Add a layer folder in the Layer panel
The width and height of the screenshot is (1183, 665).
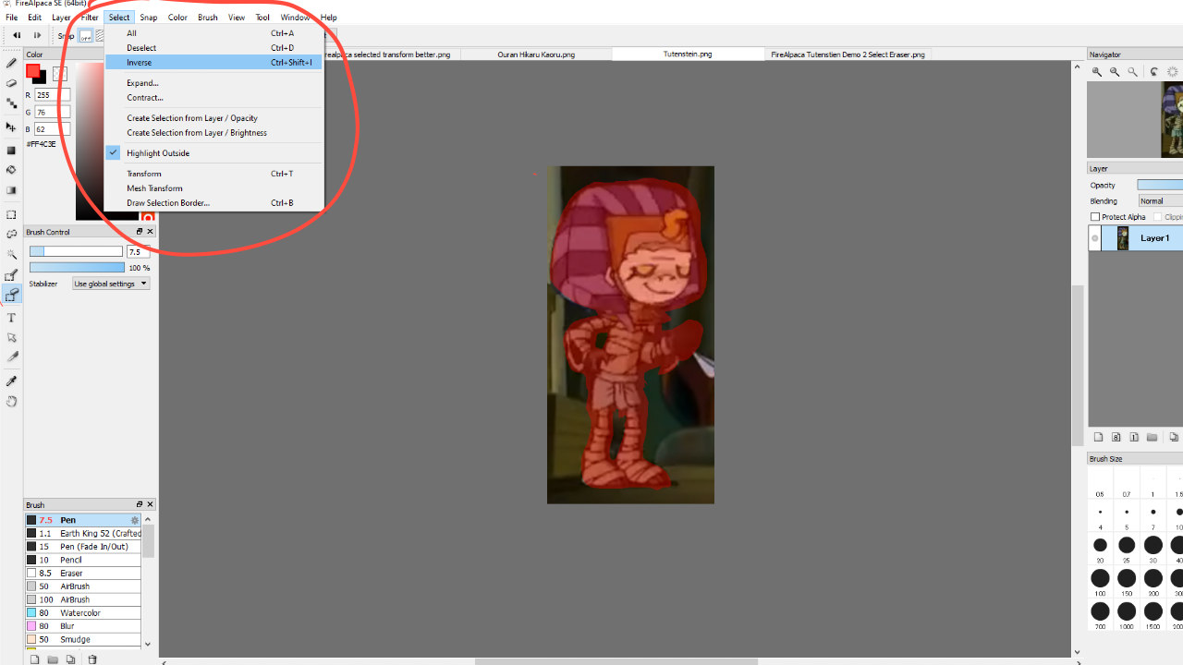(1152, 437)
